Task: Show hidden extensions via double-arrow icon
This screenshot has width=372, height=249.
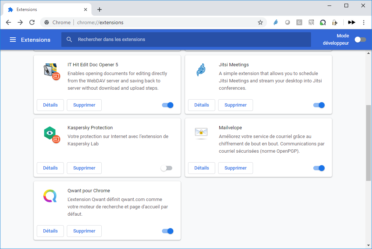Action: coord(352,22)
